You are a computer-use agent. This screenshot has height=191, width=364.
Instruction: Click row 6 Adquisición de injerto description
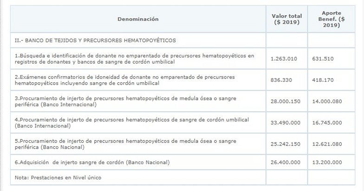91,162
